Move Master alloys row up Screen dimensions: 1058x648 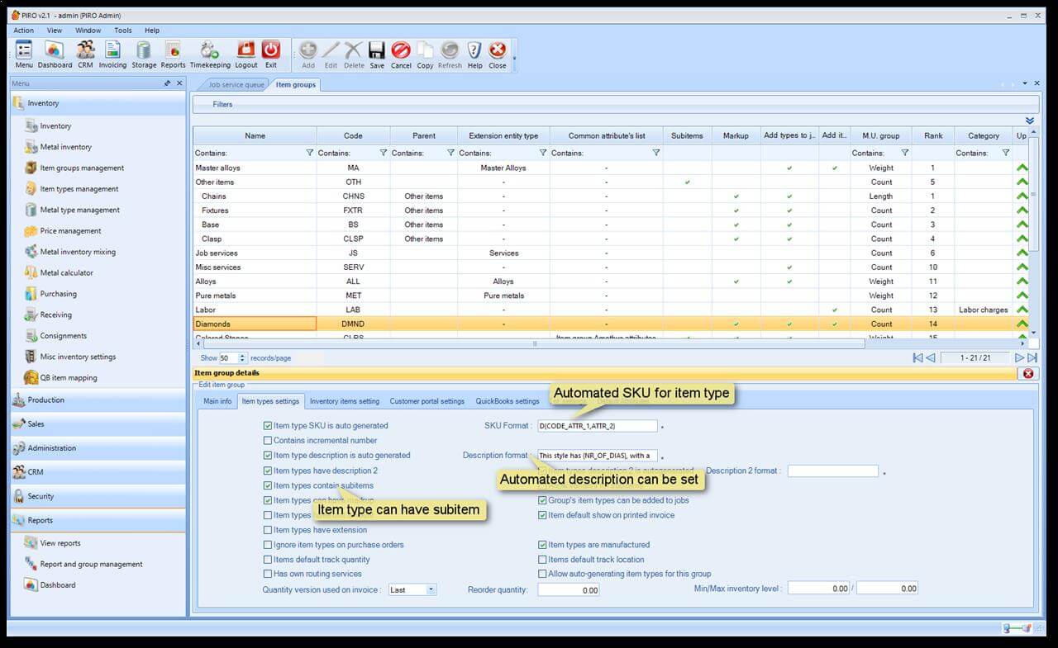coord(1022,168)
